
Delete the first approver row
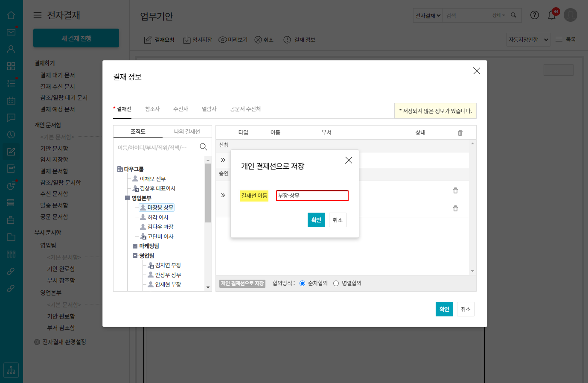click(x=455, y=190)
